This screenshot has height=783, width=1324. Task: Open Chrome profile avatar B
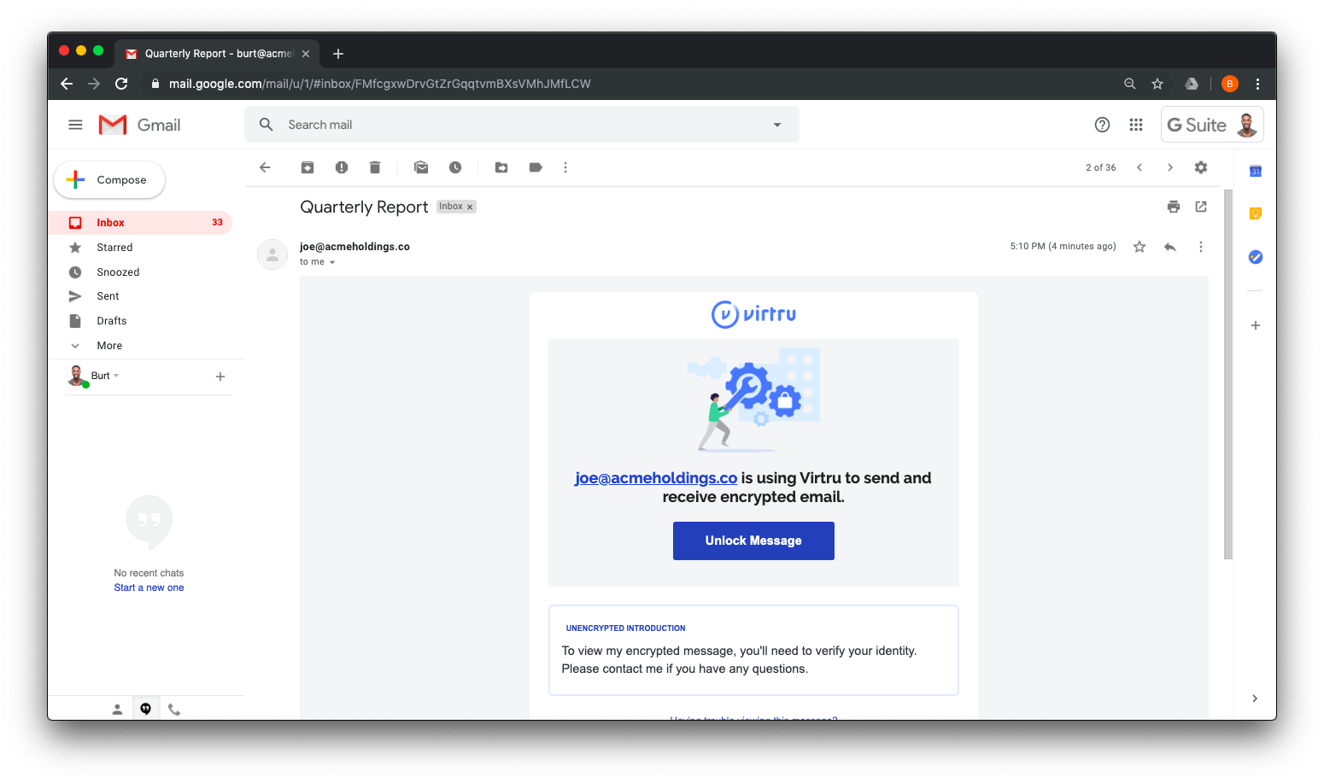(x=1230, y=84)
